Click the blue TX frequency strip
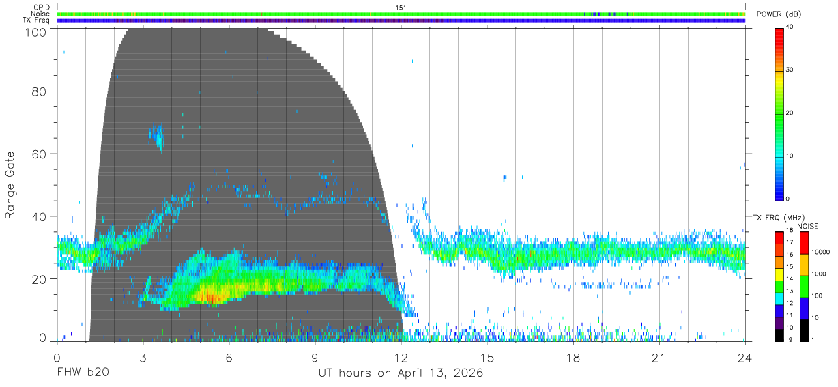This screenshot has height=387, width=838. pos(401,20)
